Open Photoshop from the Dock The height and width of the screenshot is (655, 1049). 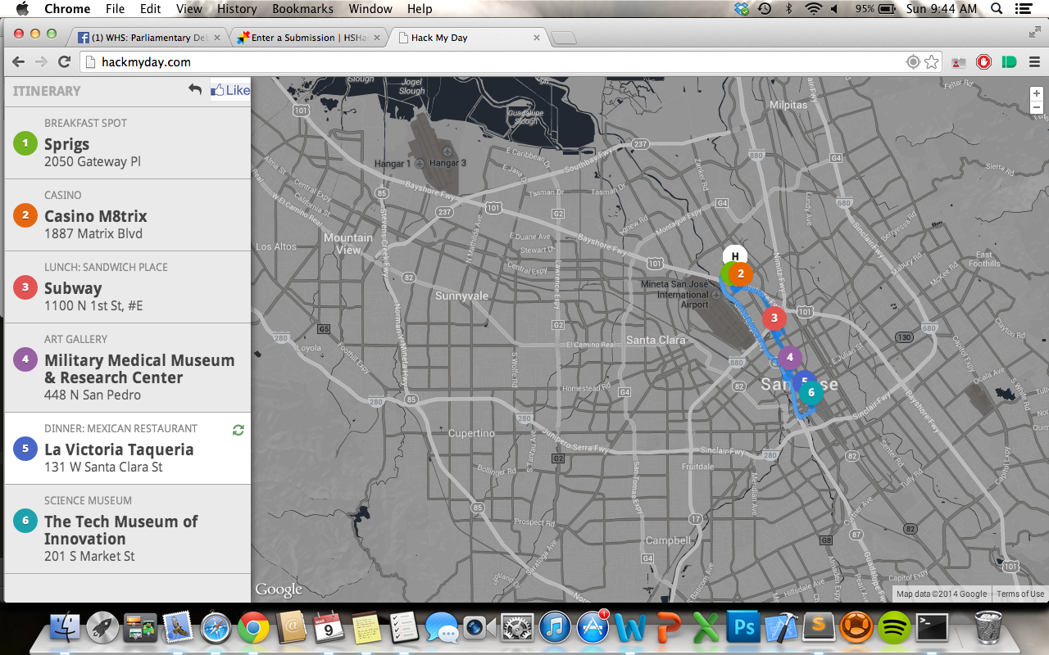pyautogui.click(x=744, y=628)
